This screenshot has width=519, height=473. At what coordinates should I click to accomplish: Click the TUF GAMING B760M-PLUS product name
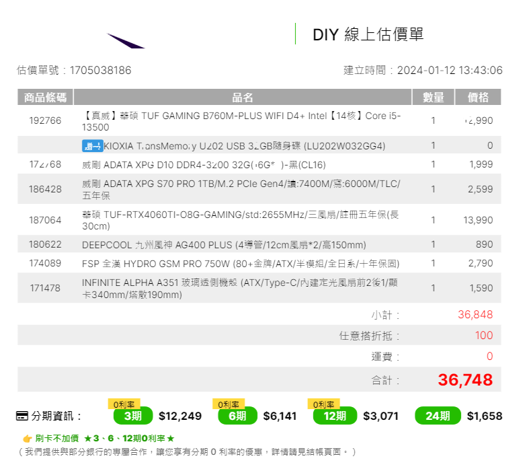pyautogui.click(x=241, y=121)
